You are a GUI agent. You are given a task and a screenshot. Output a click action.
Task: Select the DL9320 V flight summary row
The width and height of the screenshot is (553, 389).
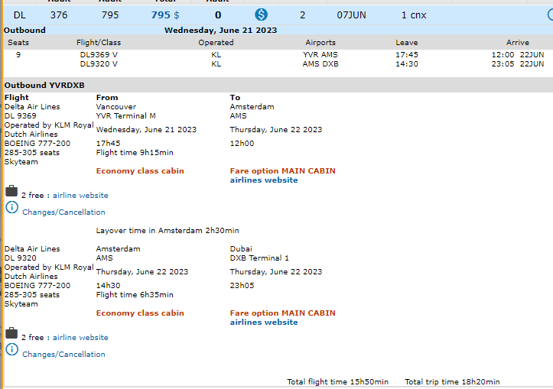click(x=99, y=64)
